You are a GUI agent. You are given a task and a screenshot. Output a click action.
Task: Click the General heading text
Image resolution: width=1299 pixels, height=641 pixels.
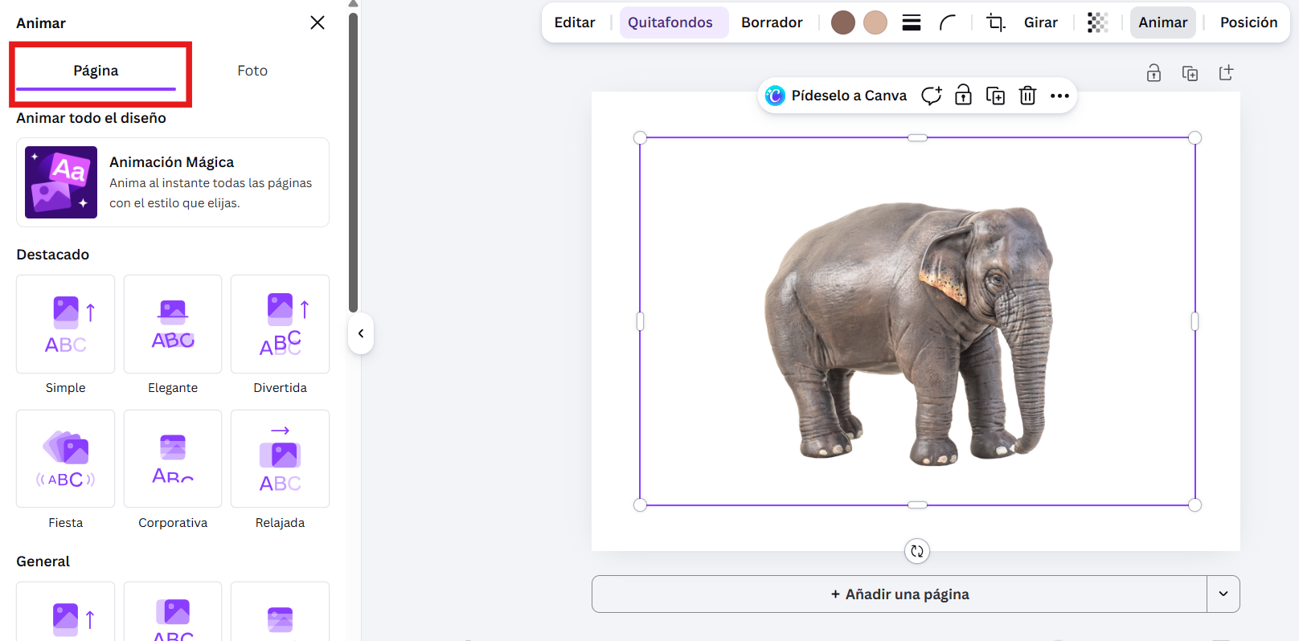(x=43, y=561)
